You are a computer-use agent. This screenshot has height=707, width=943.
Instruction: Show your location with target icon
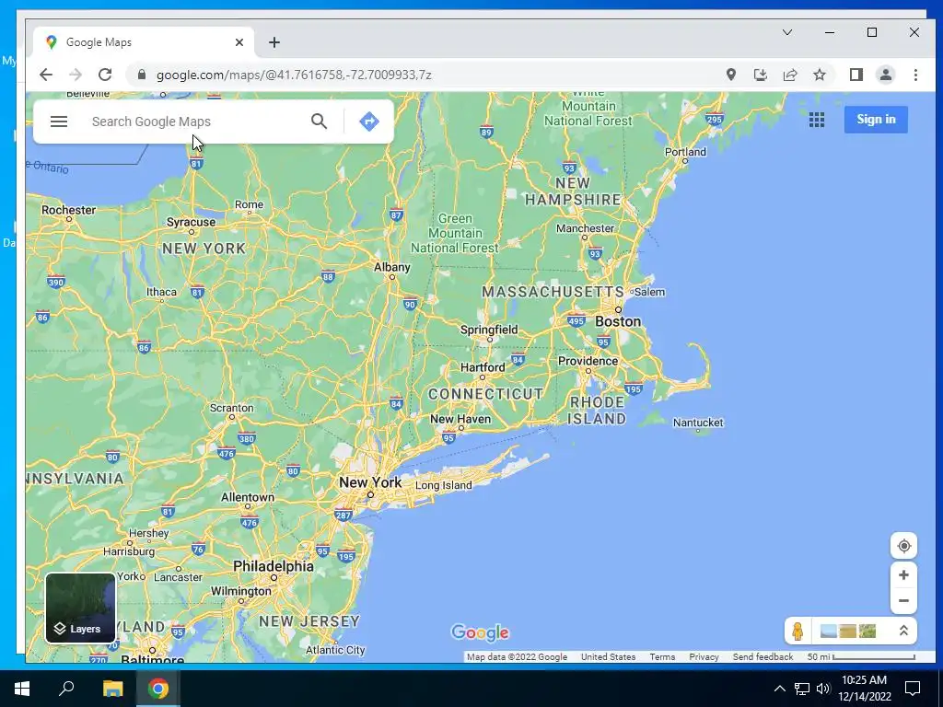(x=903, y=546)
